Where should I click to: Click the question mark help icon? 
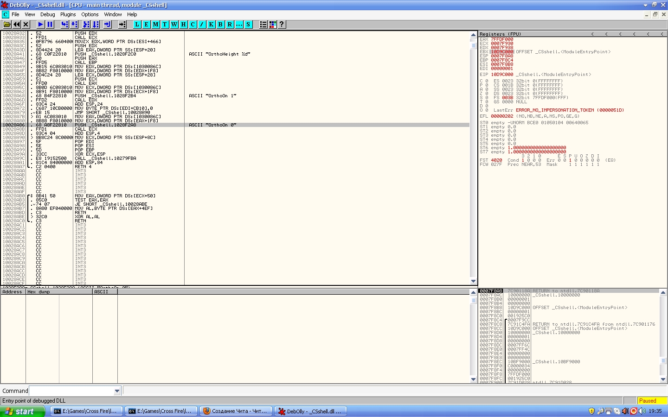[282, 25]
